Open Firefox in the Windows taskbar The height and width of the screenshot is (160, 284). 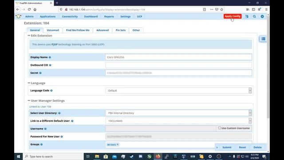tap(158, 156)
